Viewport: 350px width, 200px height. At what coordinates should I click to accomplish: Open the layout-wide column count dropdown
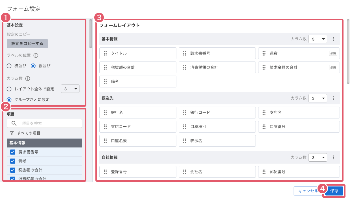click(70, 89)
